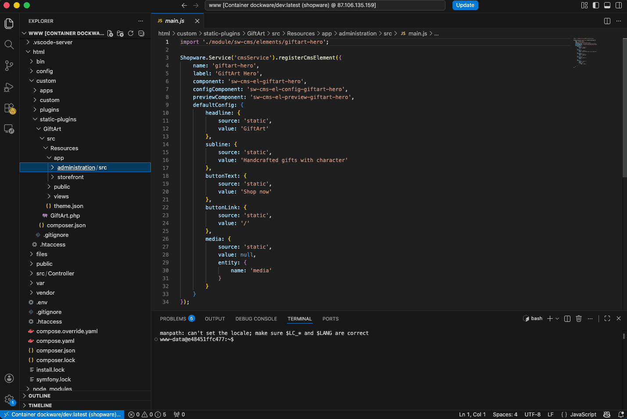Select Resources in the breadcrumb path

coord(301,33)
